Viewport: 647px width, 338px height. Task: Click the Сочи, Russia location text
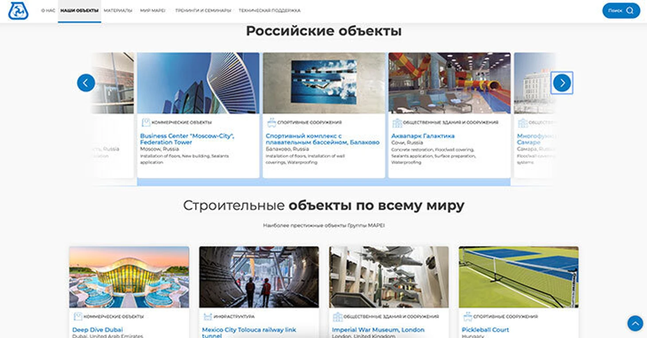pyautogui.click(x=407, y=143)
